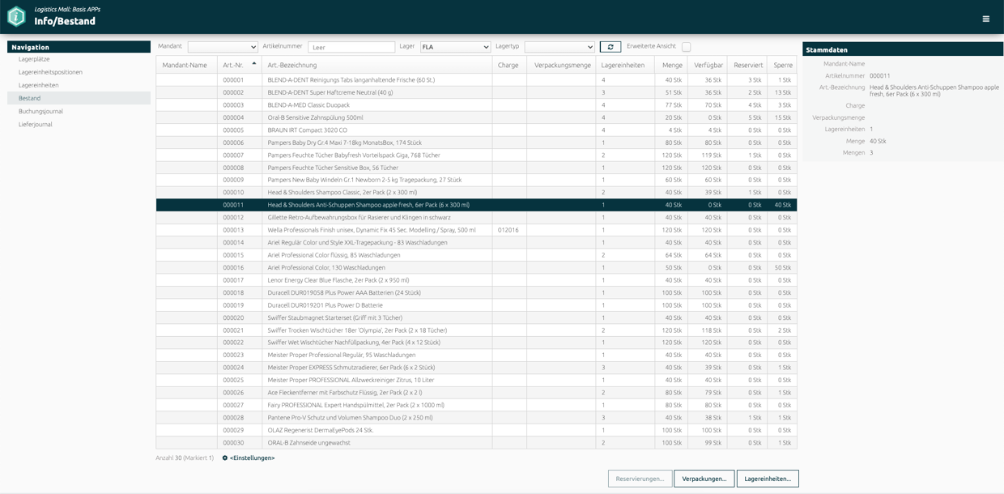This screenshot has width=1004, height=494.
Task: Sort by Menge column header
Action: pos(671,65)
